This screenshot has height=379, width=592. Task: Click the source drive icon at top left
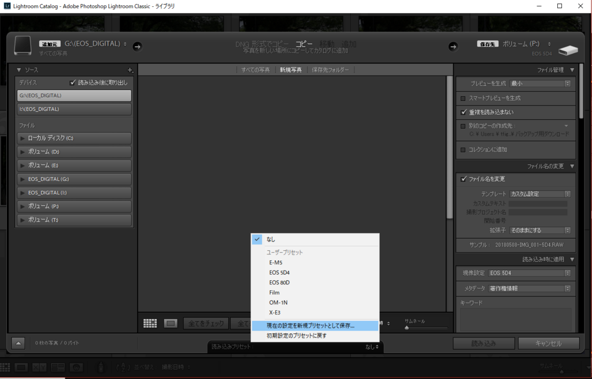tap(23, 46)
